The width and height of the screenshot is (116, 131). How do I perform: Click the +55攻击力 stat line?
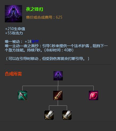coord(14,33)
